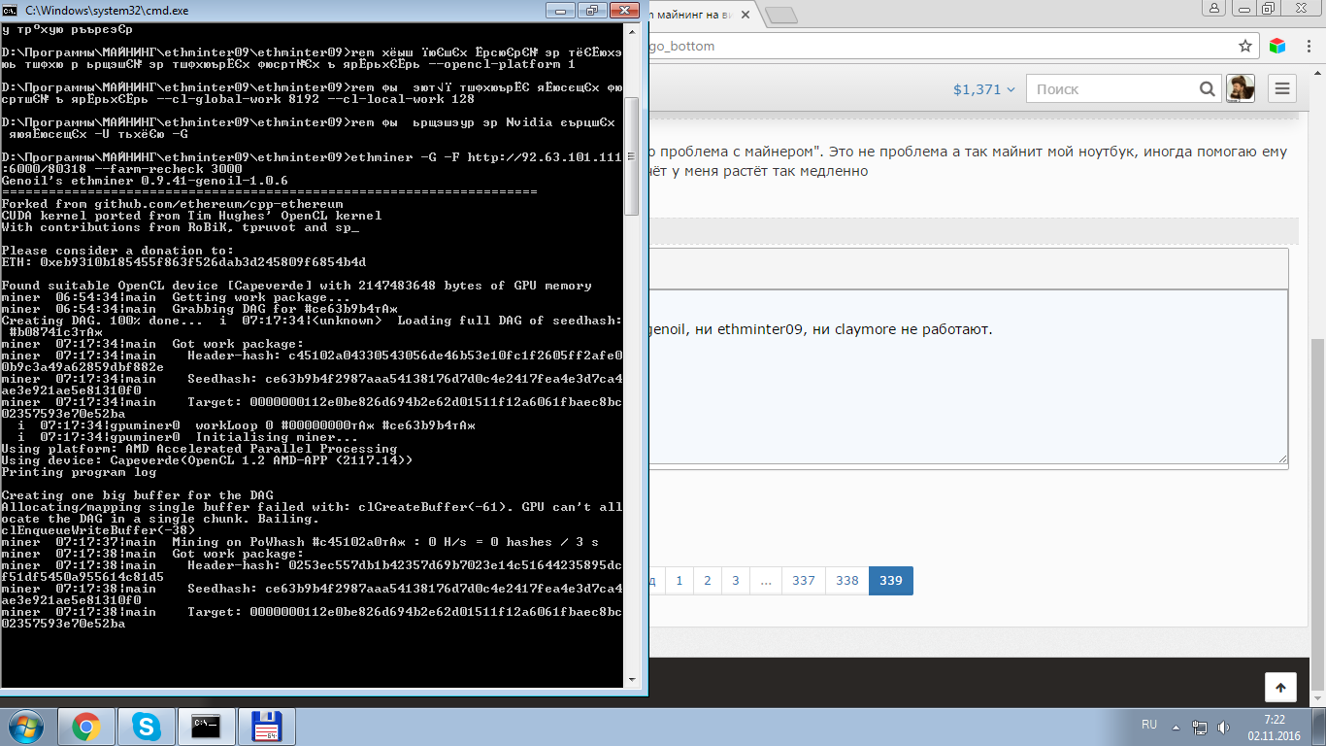Image resolution: width=1326 pixels, height=746 pixels.
Task: Click the search magnifier icon
Action: pos(1207,88)
